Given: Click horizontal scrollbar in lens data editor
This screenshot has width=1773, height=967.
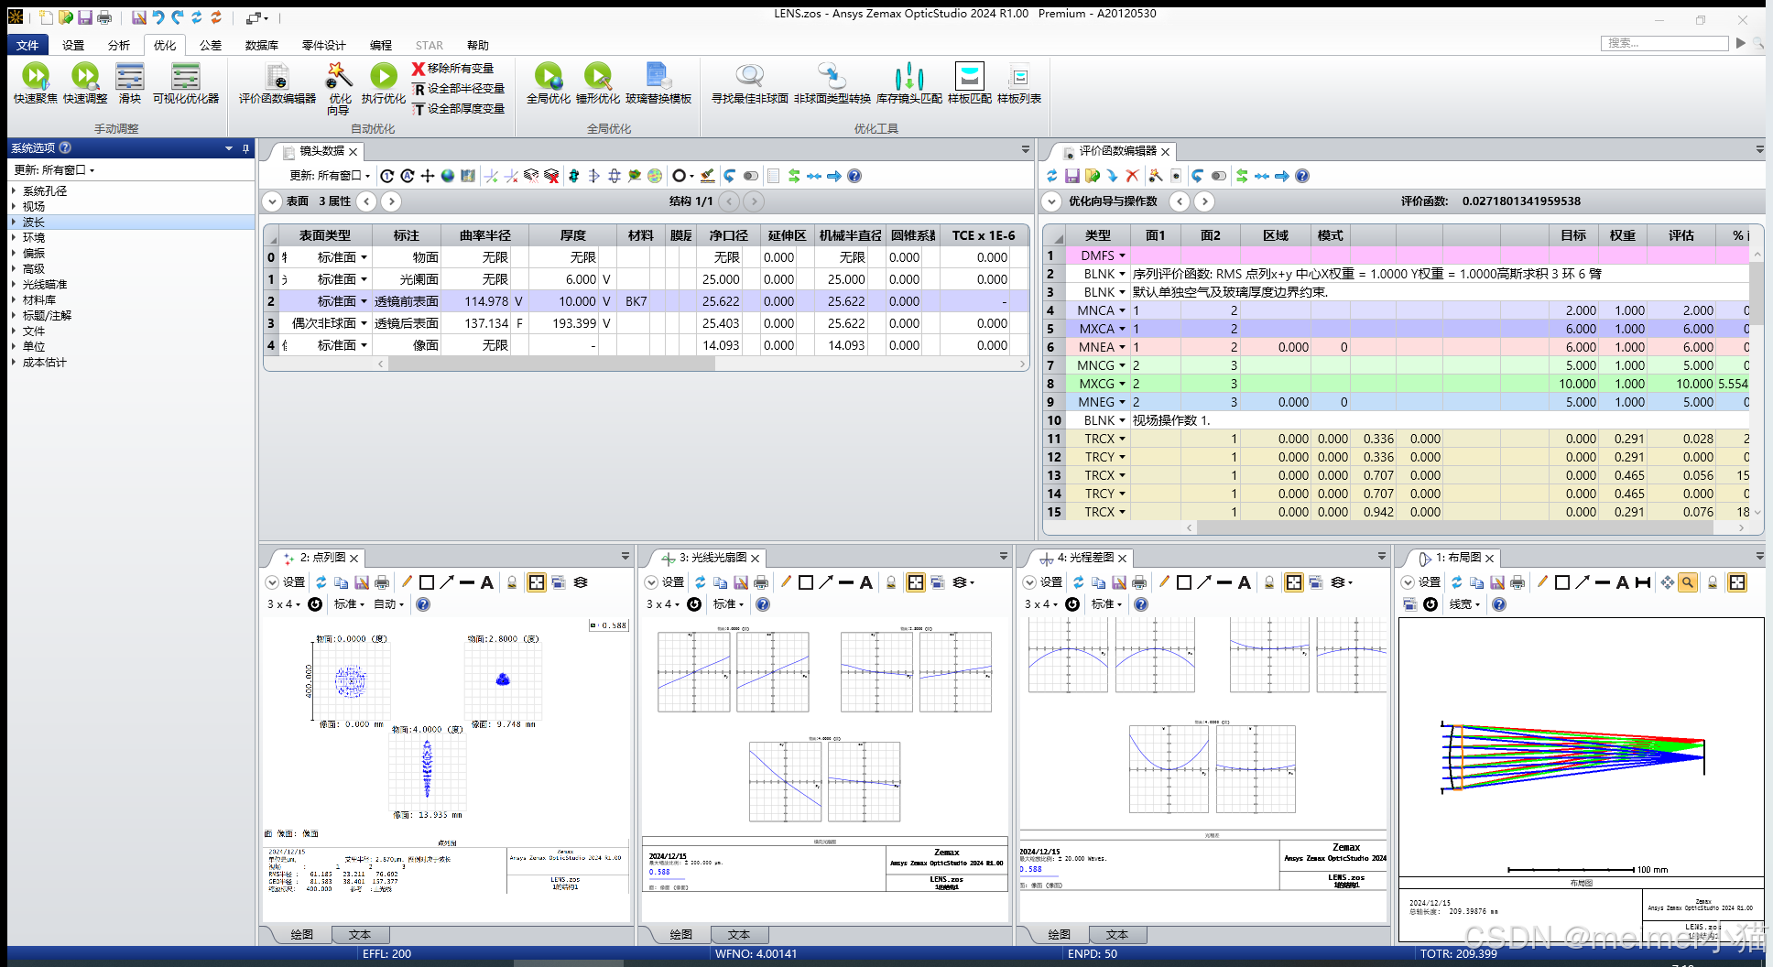Looking at the screenshot, I should 551,364.
